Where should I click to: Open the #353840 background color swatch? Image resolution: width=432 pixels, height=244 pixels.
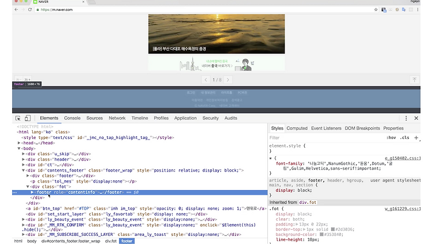click(321, 235)
